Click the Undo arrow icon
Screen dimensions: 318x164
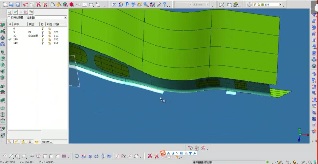pos(26,4)
